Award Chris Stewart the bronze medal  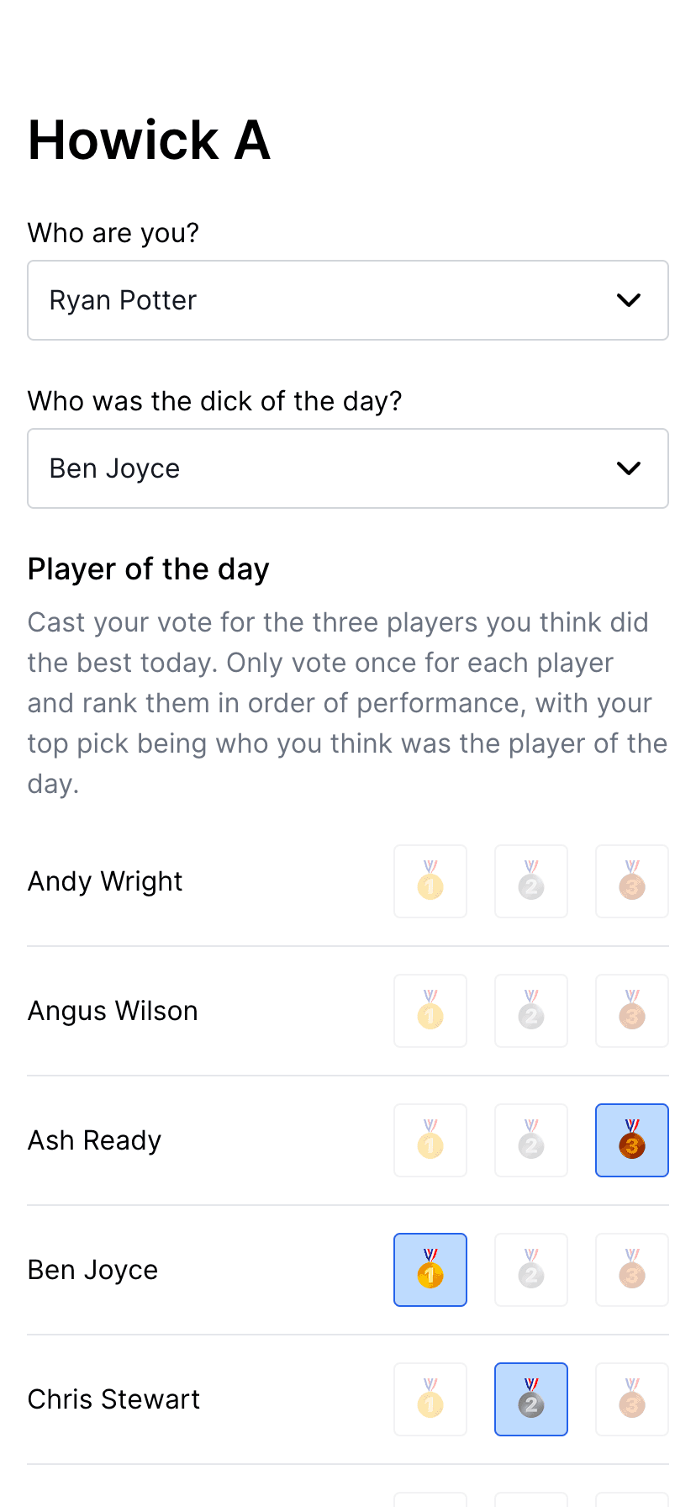click(632, 1399)
